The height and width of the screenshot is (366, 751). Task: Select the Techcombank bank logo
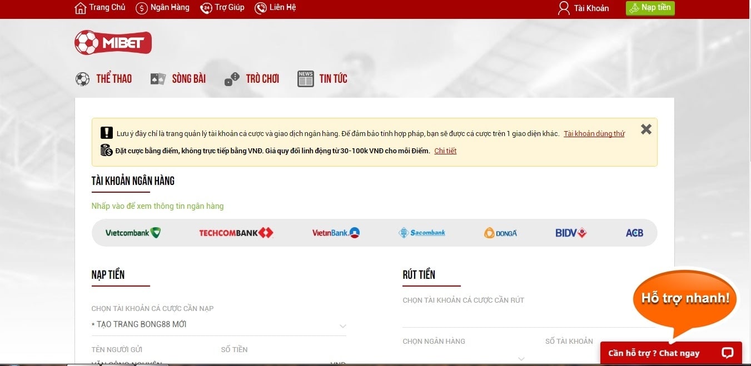coord(236,233)
